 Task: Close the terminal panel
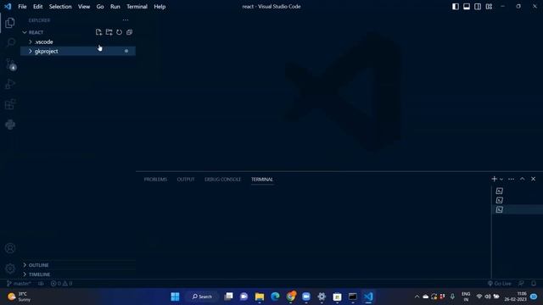tap(534, 179)
